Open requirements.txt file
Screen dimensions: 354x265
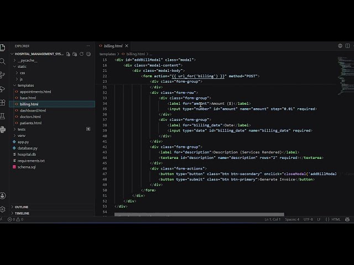[x=31, y=161]
